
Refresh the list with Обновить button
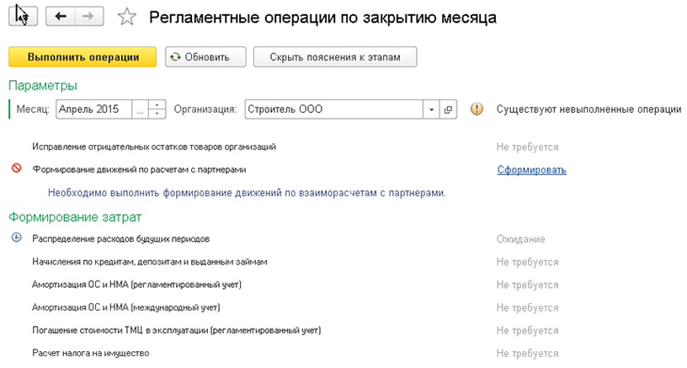[205, 57]
